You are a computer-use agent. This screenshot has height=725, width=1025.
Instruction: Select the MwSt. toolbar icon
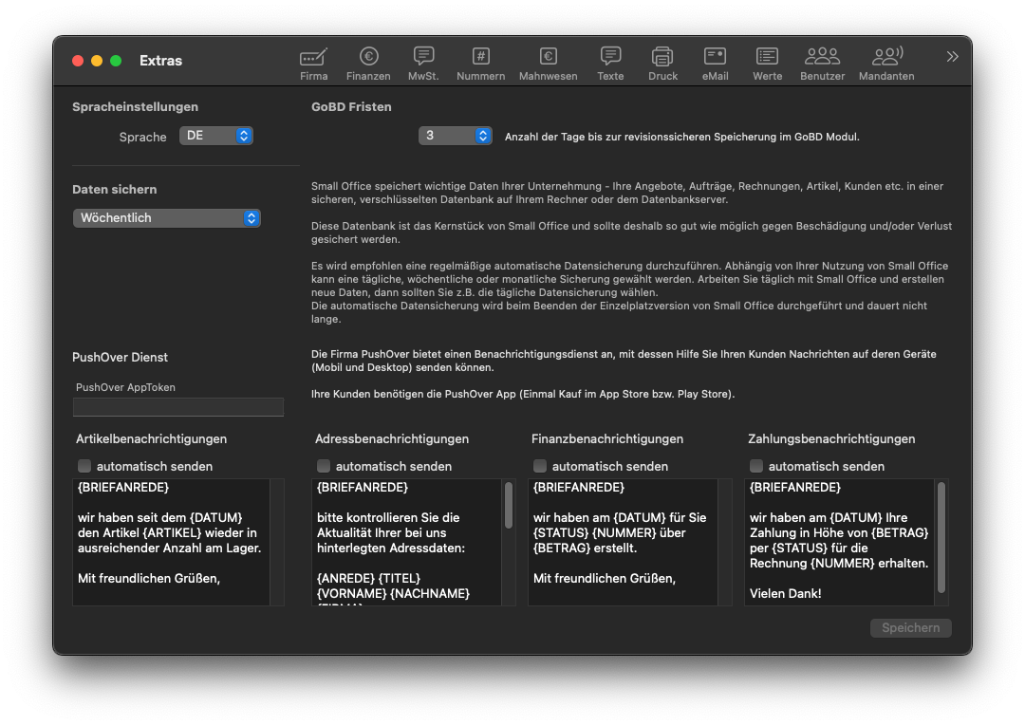coord(423,58)
